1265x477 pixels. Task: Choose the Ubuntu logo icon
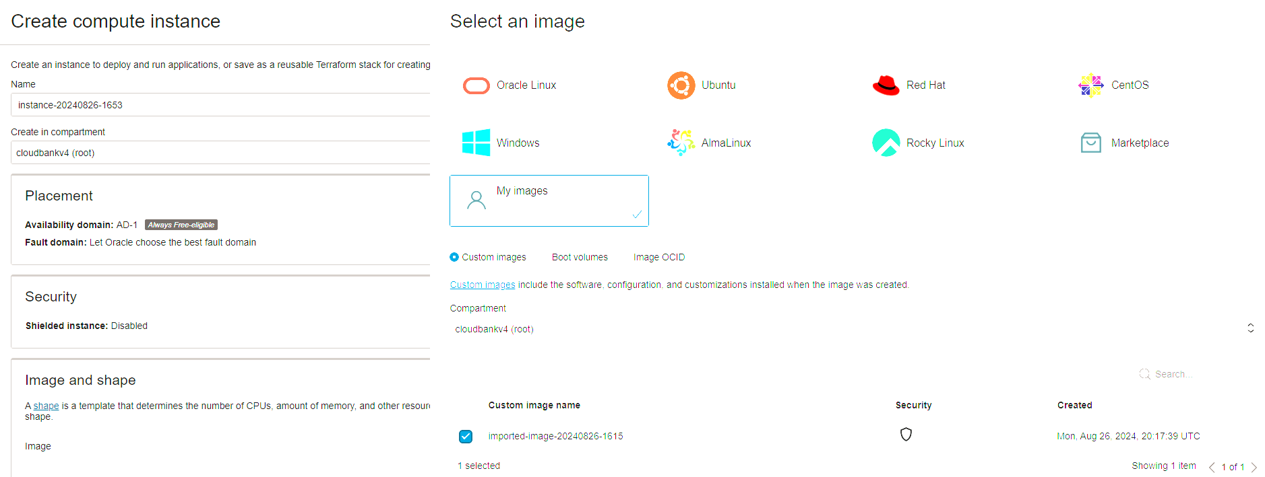[681, 85]
